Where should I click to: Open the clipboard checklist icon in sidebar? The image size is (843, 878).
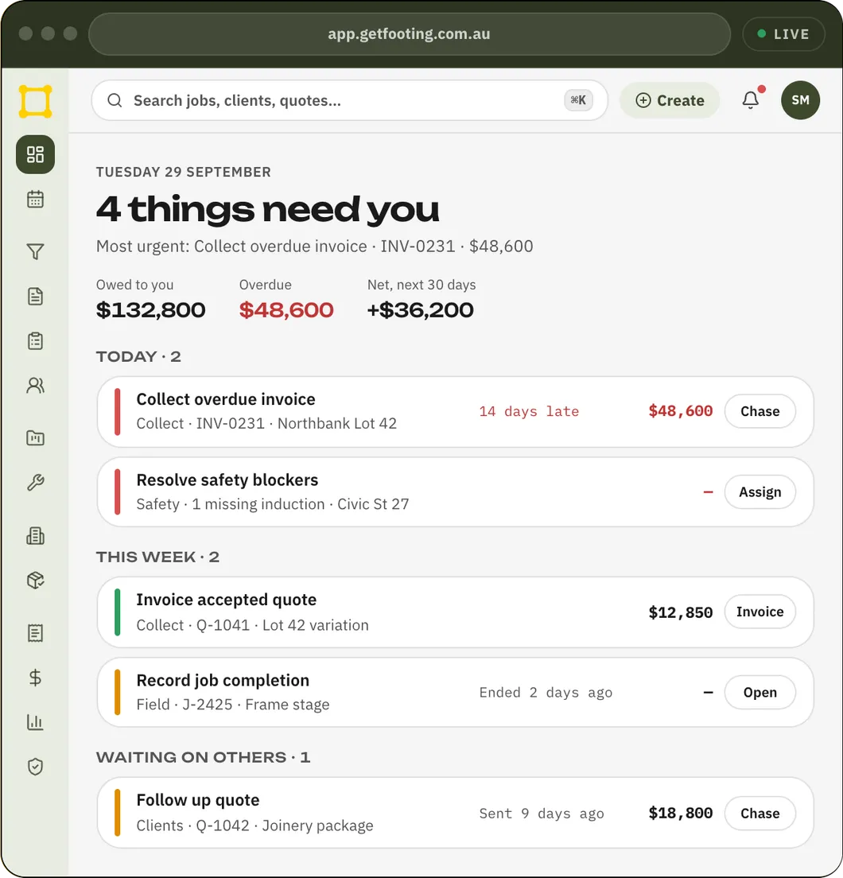click(35, 340)
